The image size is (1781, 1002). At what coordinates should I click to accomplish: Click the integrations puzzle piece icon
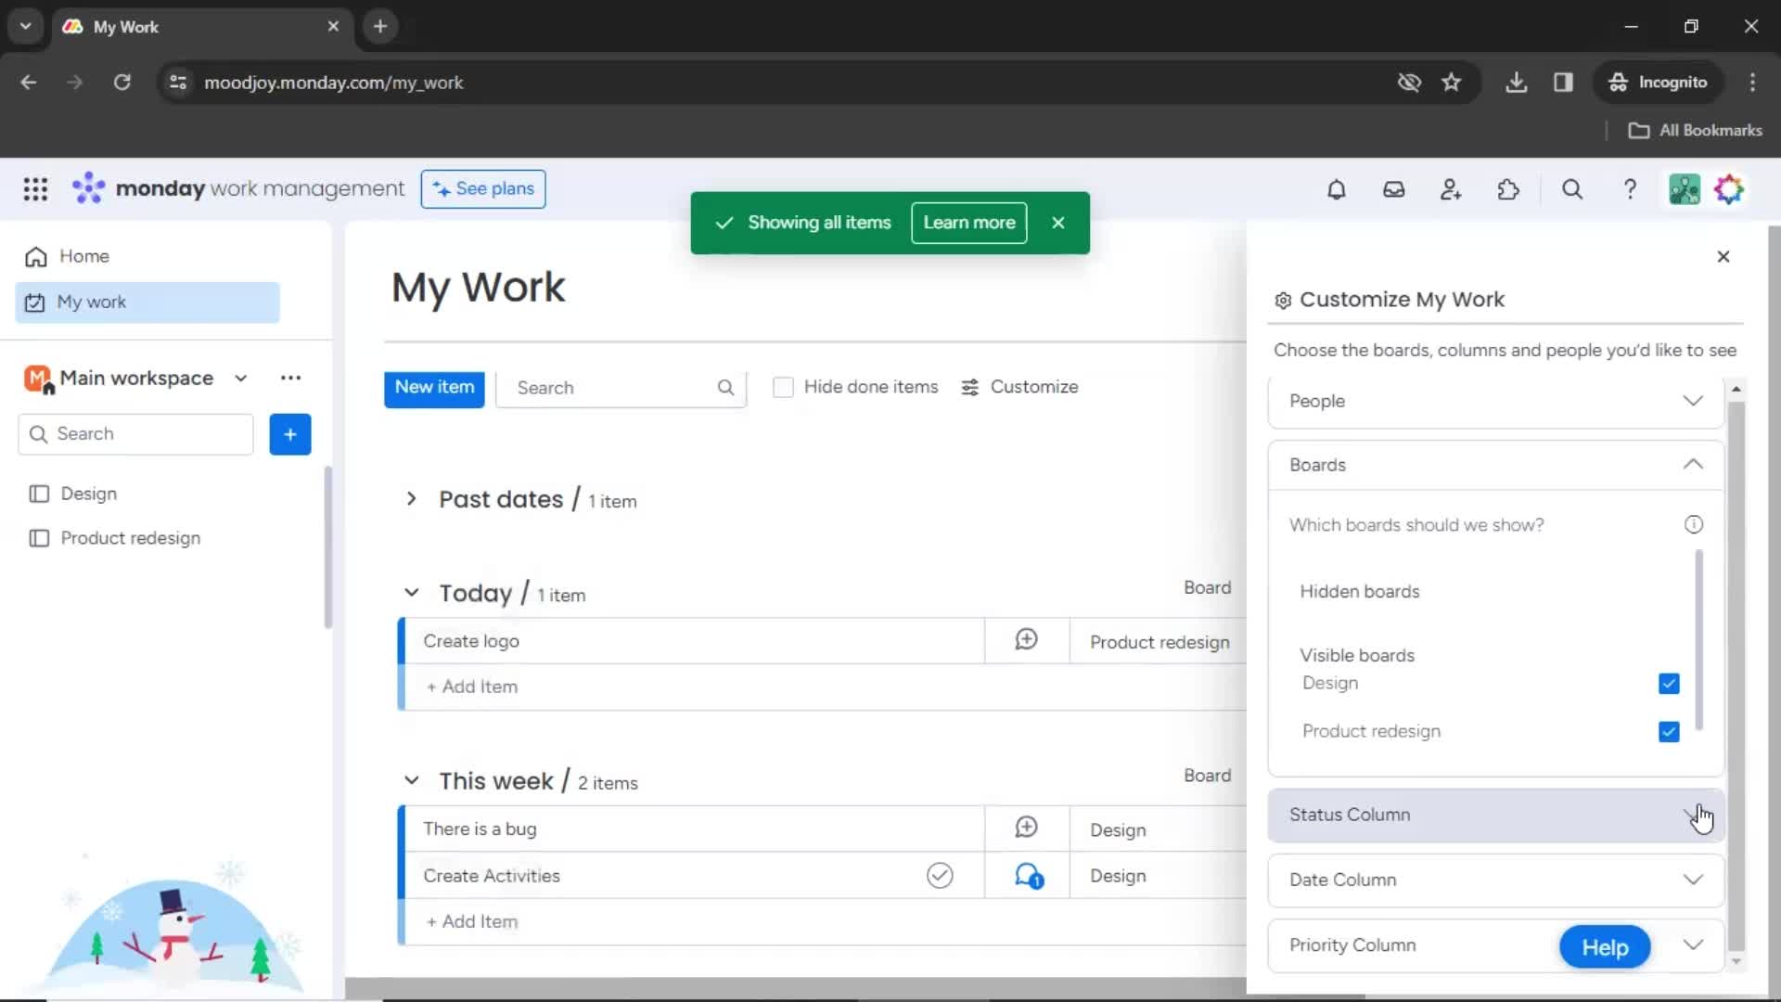(x=1507, y=189)
